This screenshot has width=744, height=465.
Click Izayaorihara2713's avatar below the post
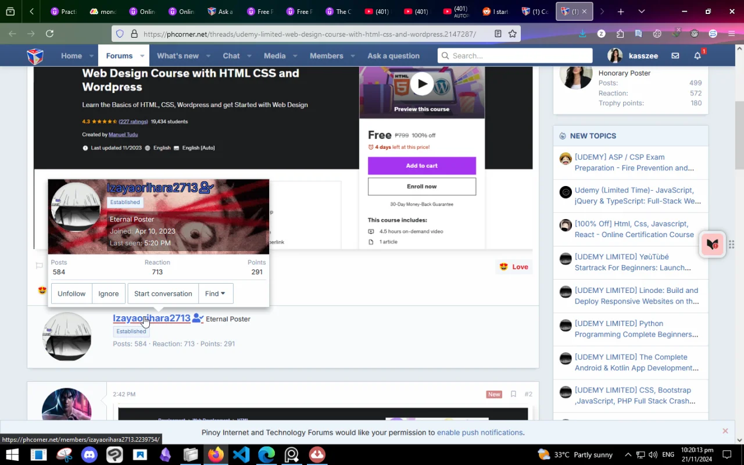tap(67, 337)
